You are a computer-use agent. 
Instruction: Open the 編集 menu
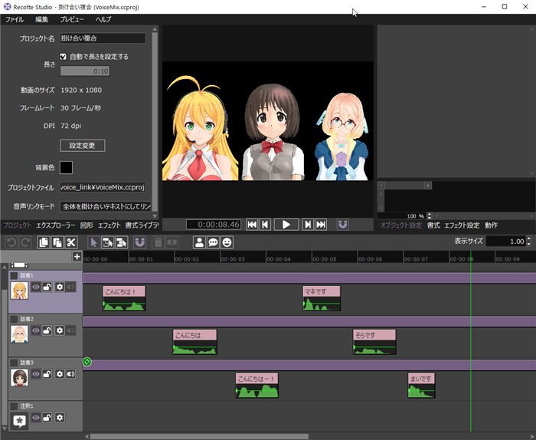[41, 19]
